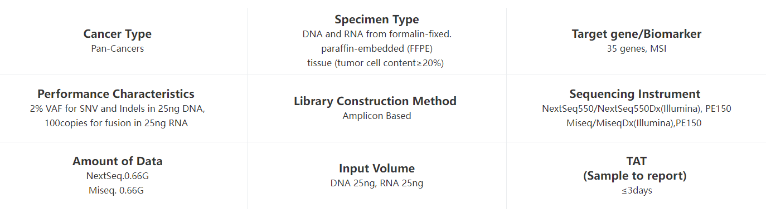Screen dimensions: 766x213
Task: Click the Input Volume heading
Action: (x=376, y=169)
